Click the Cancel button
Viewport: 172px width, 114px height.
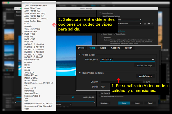[150, 103]
